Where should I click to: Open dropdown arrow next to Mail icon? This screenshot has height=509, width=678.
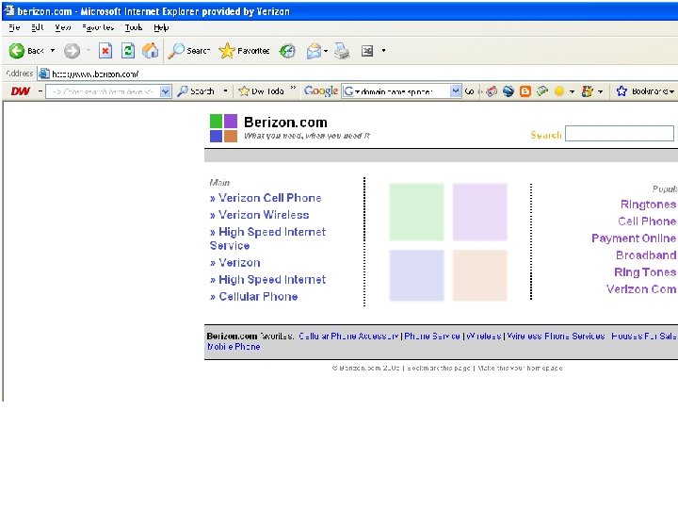(326, 51)
